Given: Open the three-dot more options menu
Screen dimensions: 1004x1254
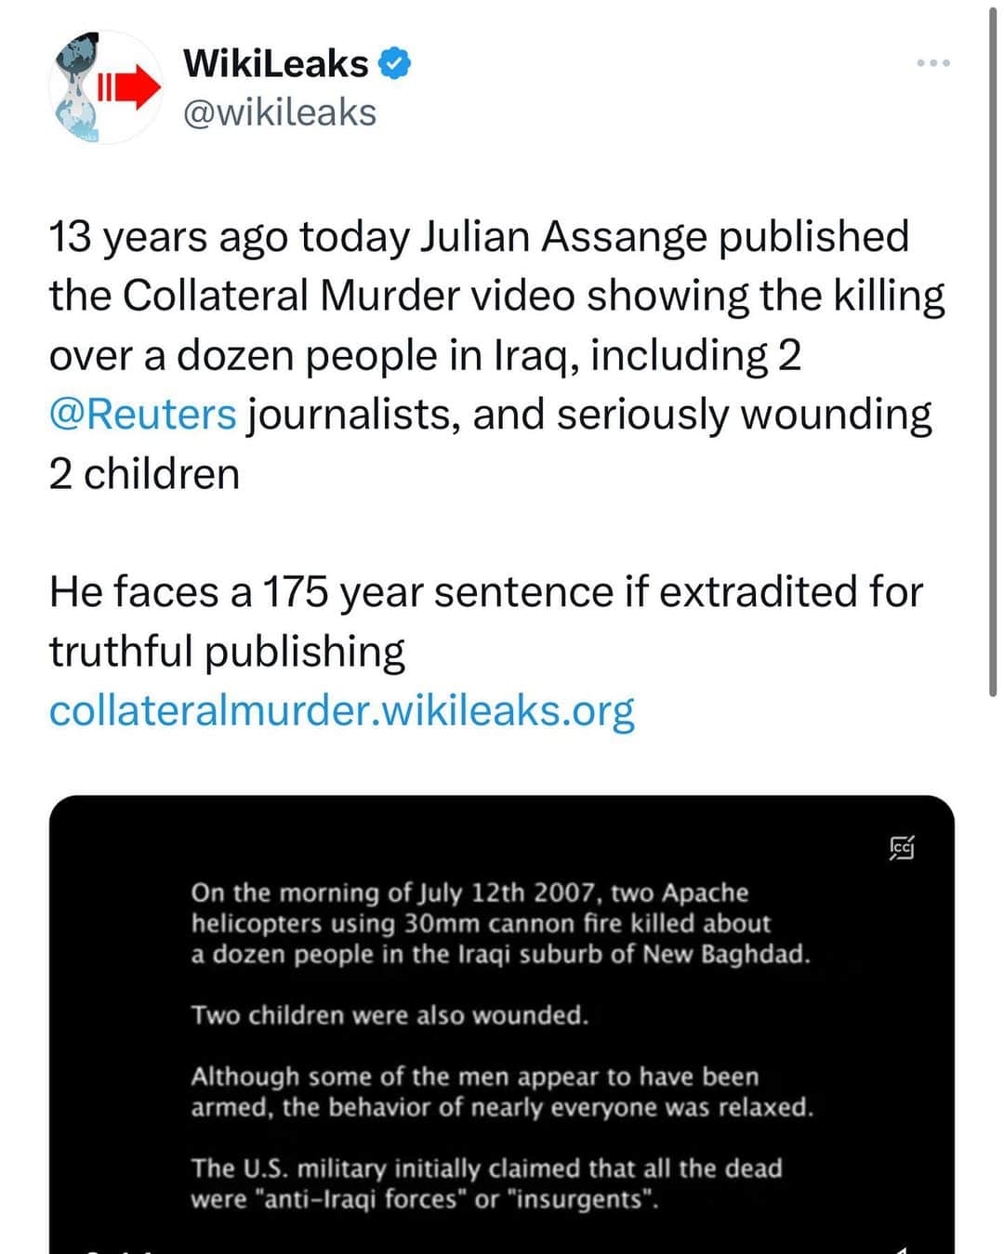Looking at the screenshot, I should (932, 63).
